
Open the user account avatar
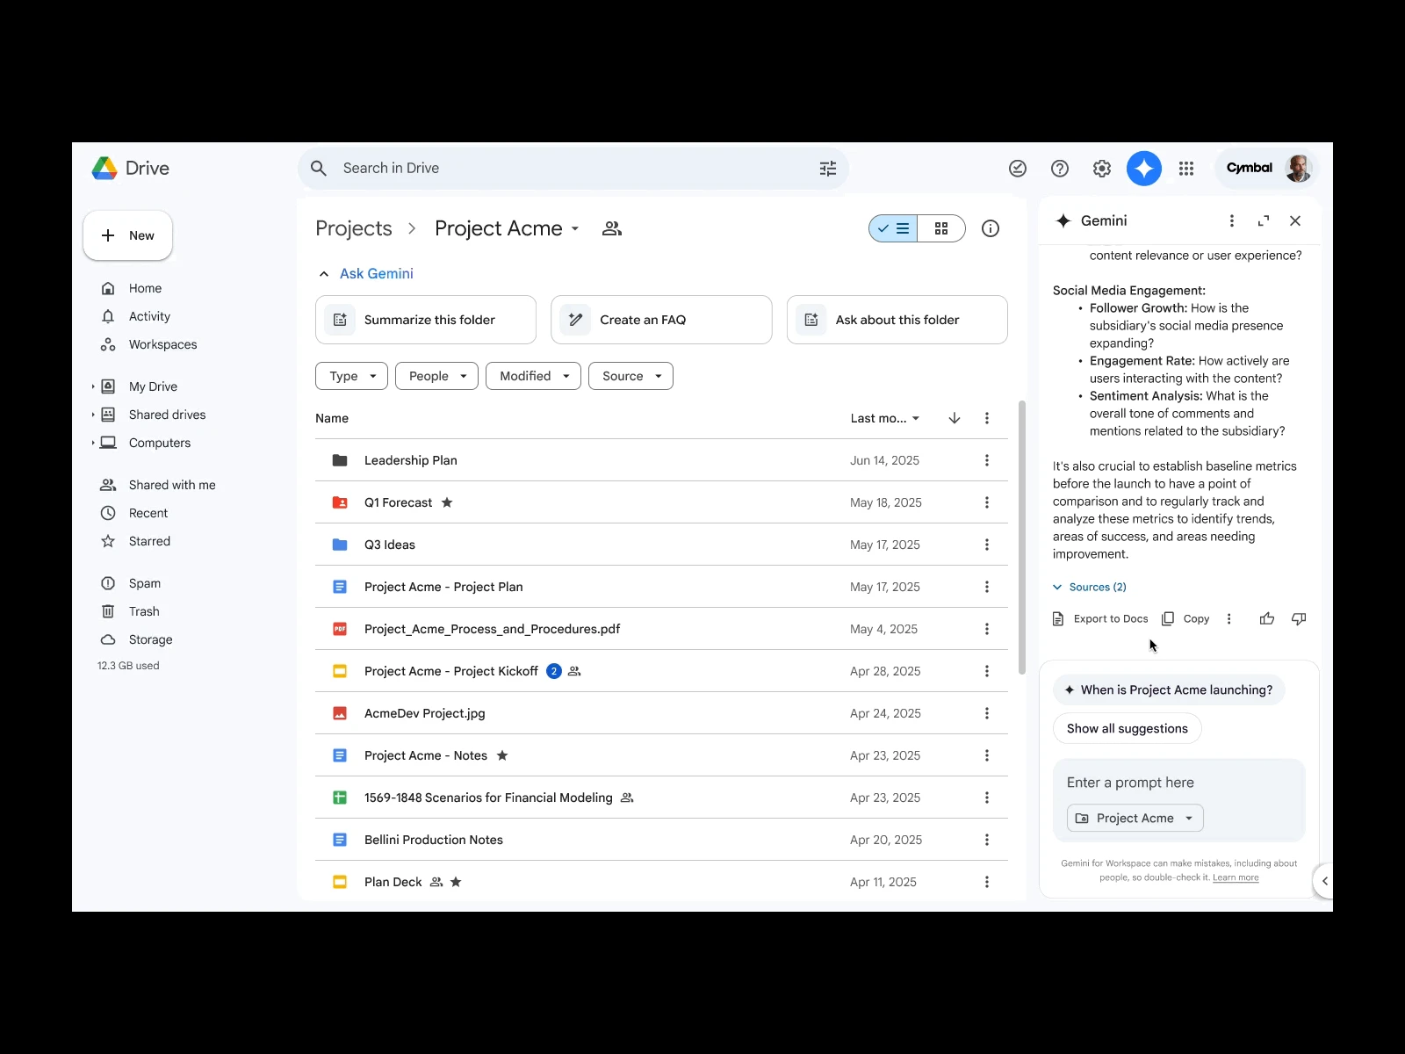tap(1298, 168)
